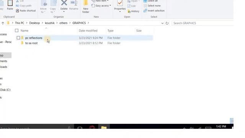Expand chevron after GRAPHICS breadcrumb

(x=88, y=23)
